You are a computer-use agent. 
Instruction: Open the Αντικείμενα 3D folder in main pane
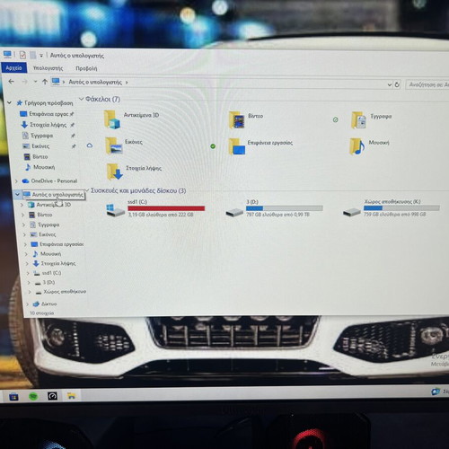click(132, 119)
